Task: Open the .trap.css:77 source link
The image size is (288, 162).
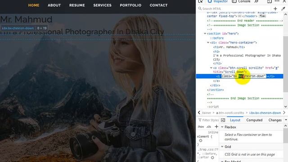Action: (208, 149)
